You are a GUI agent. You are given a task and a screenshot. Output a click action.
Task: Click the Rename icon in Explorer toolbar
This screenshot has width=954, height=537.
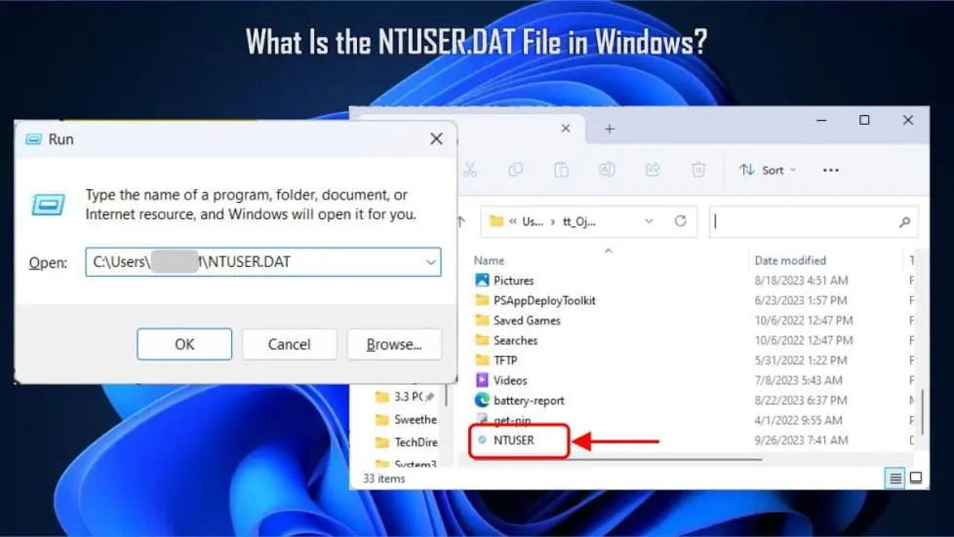607,170
